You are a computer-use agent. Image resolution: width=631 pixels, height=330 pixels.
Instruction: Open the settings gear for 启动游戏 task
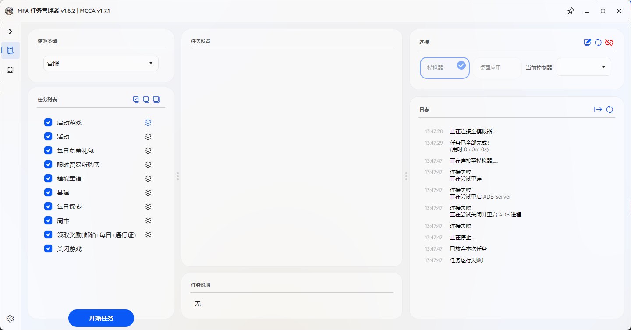[148, 122]
